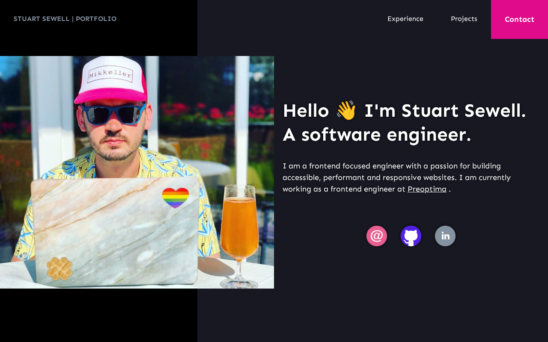548x342 pixels.
Task: Open the email contact icon
Action: point(377,236)
